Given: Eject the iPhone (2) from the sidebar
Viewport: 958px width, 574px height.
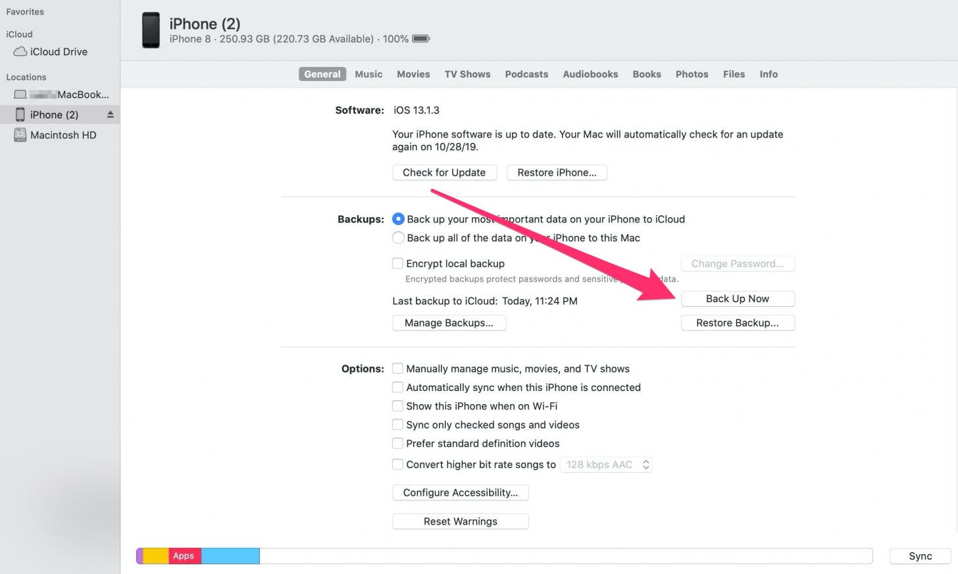Looking at the screenshot, I should pyautogui.click(x=110, y=114).
